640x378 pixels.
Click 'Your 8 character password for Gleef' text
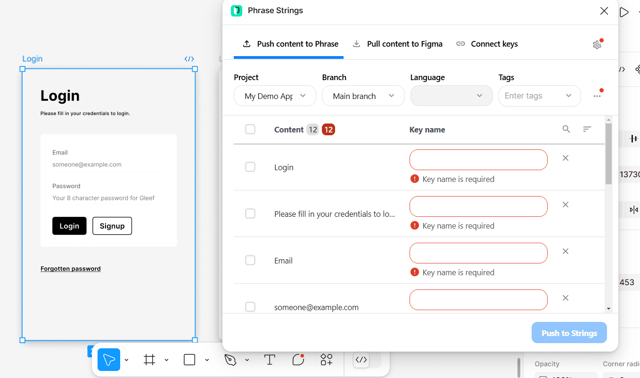[104, 198]
